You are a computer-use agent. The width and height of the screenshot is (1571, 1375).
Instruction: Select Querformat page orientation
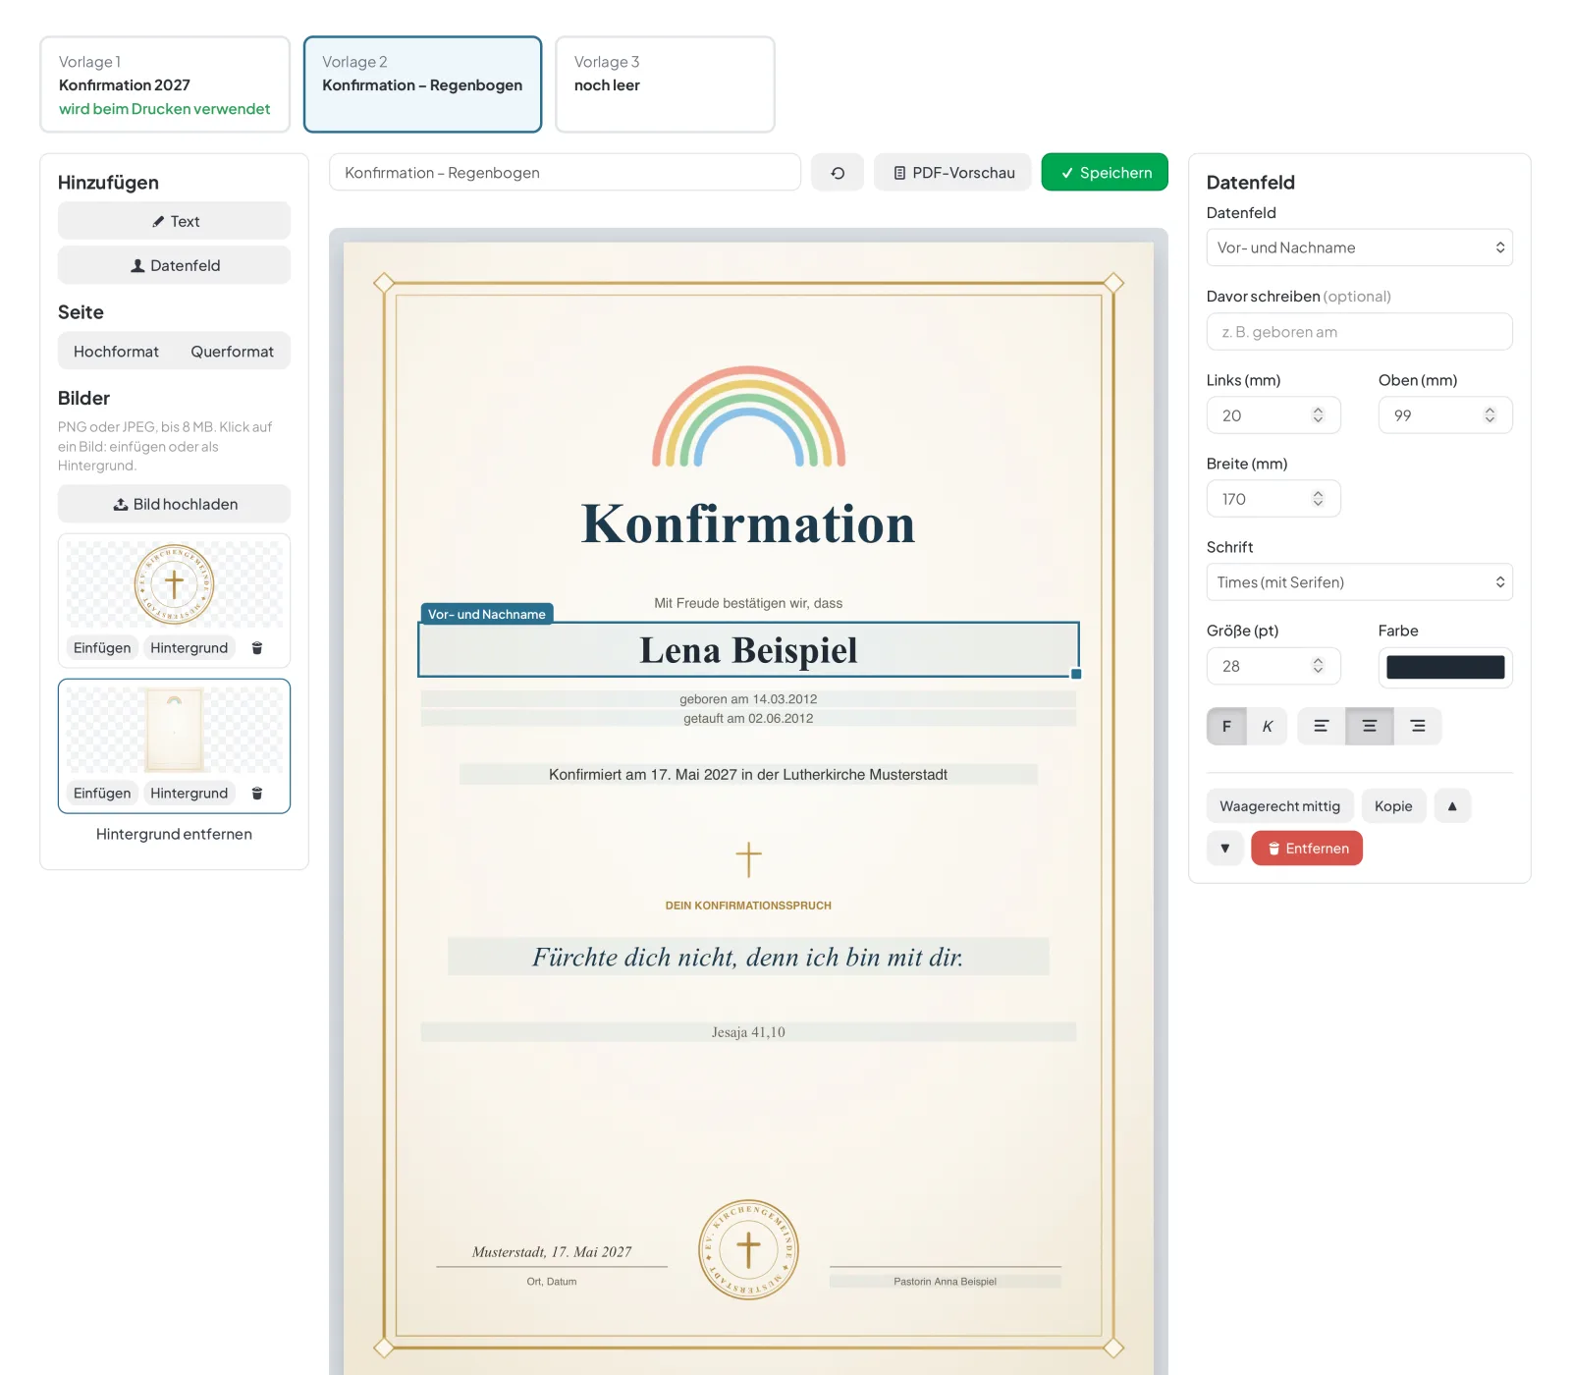[232, 352]
